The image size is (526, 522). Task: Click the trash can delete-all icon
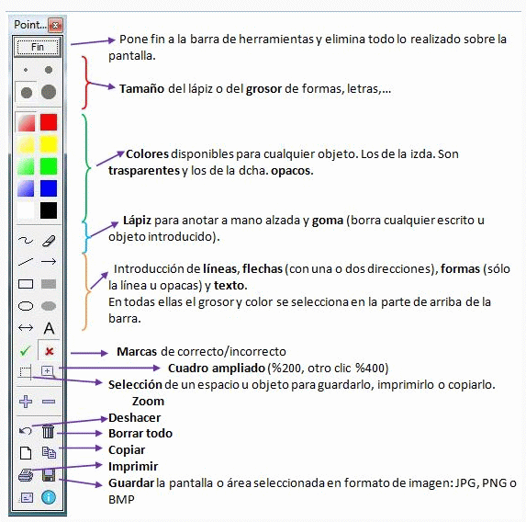[49, 431]
